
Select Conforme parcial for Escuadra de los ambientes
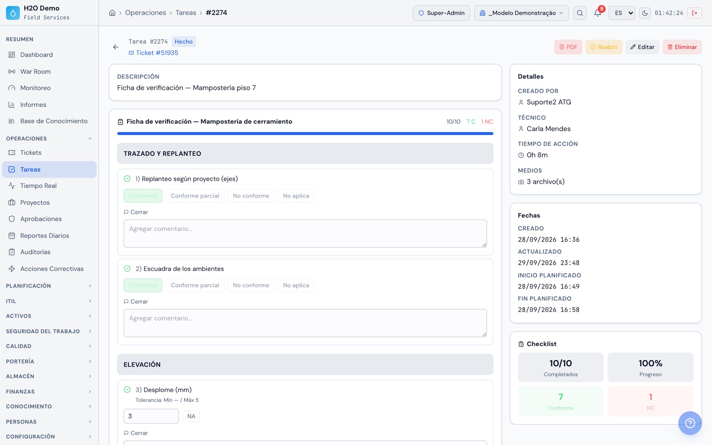tap(195, 285)
